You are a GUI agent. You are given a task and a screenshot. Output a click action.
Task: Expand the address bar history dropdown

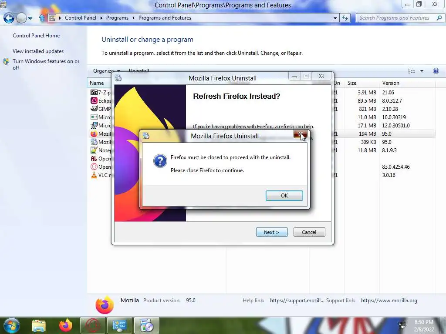click(x=335, y=18)
